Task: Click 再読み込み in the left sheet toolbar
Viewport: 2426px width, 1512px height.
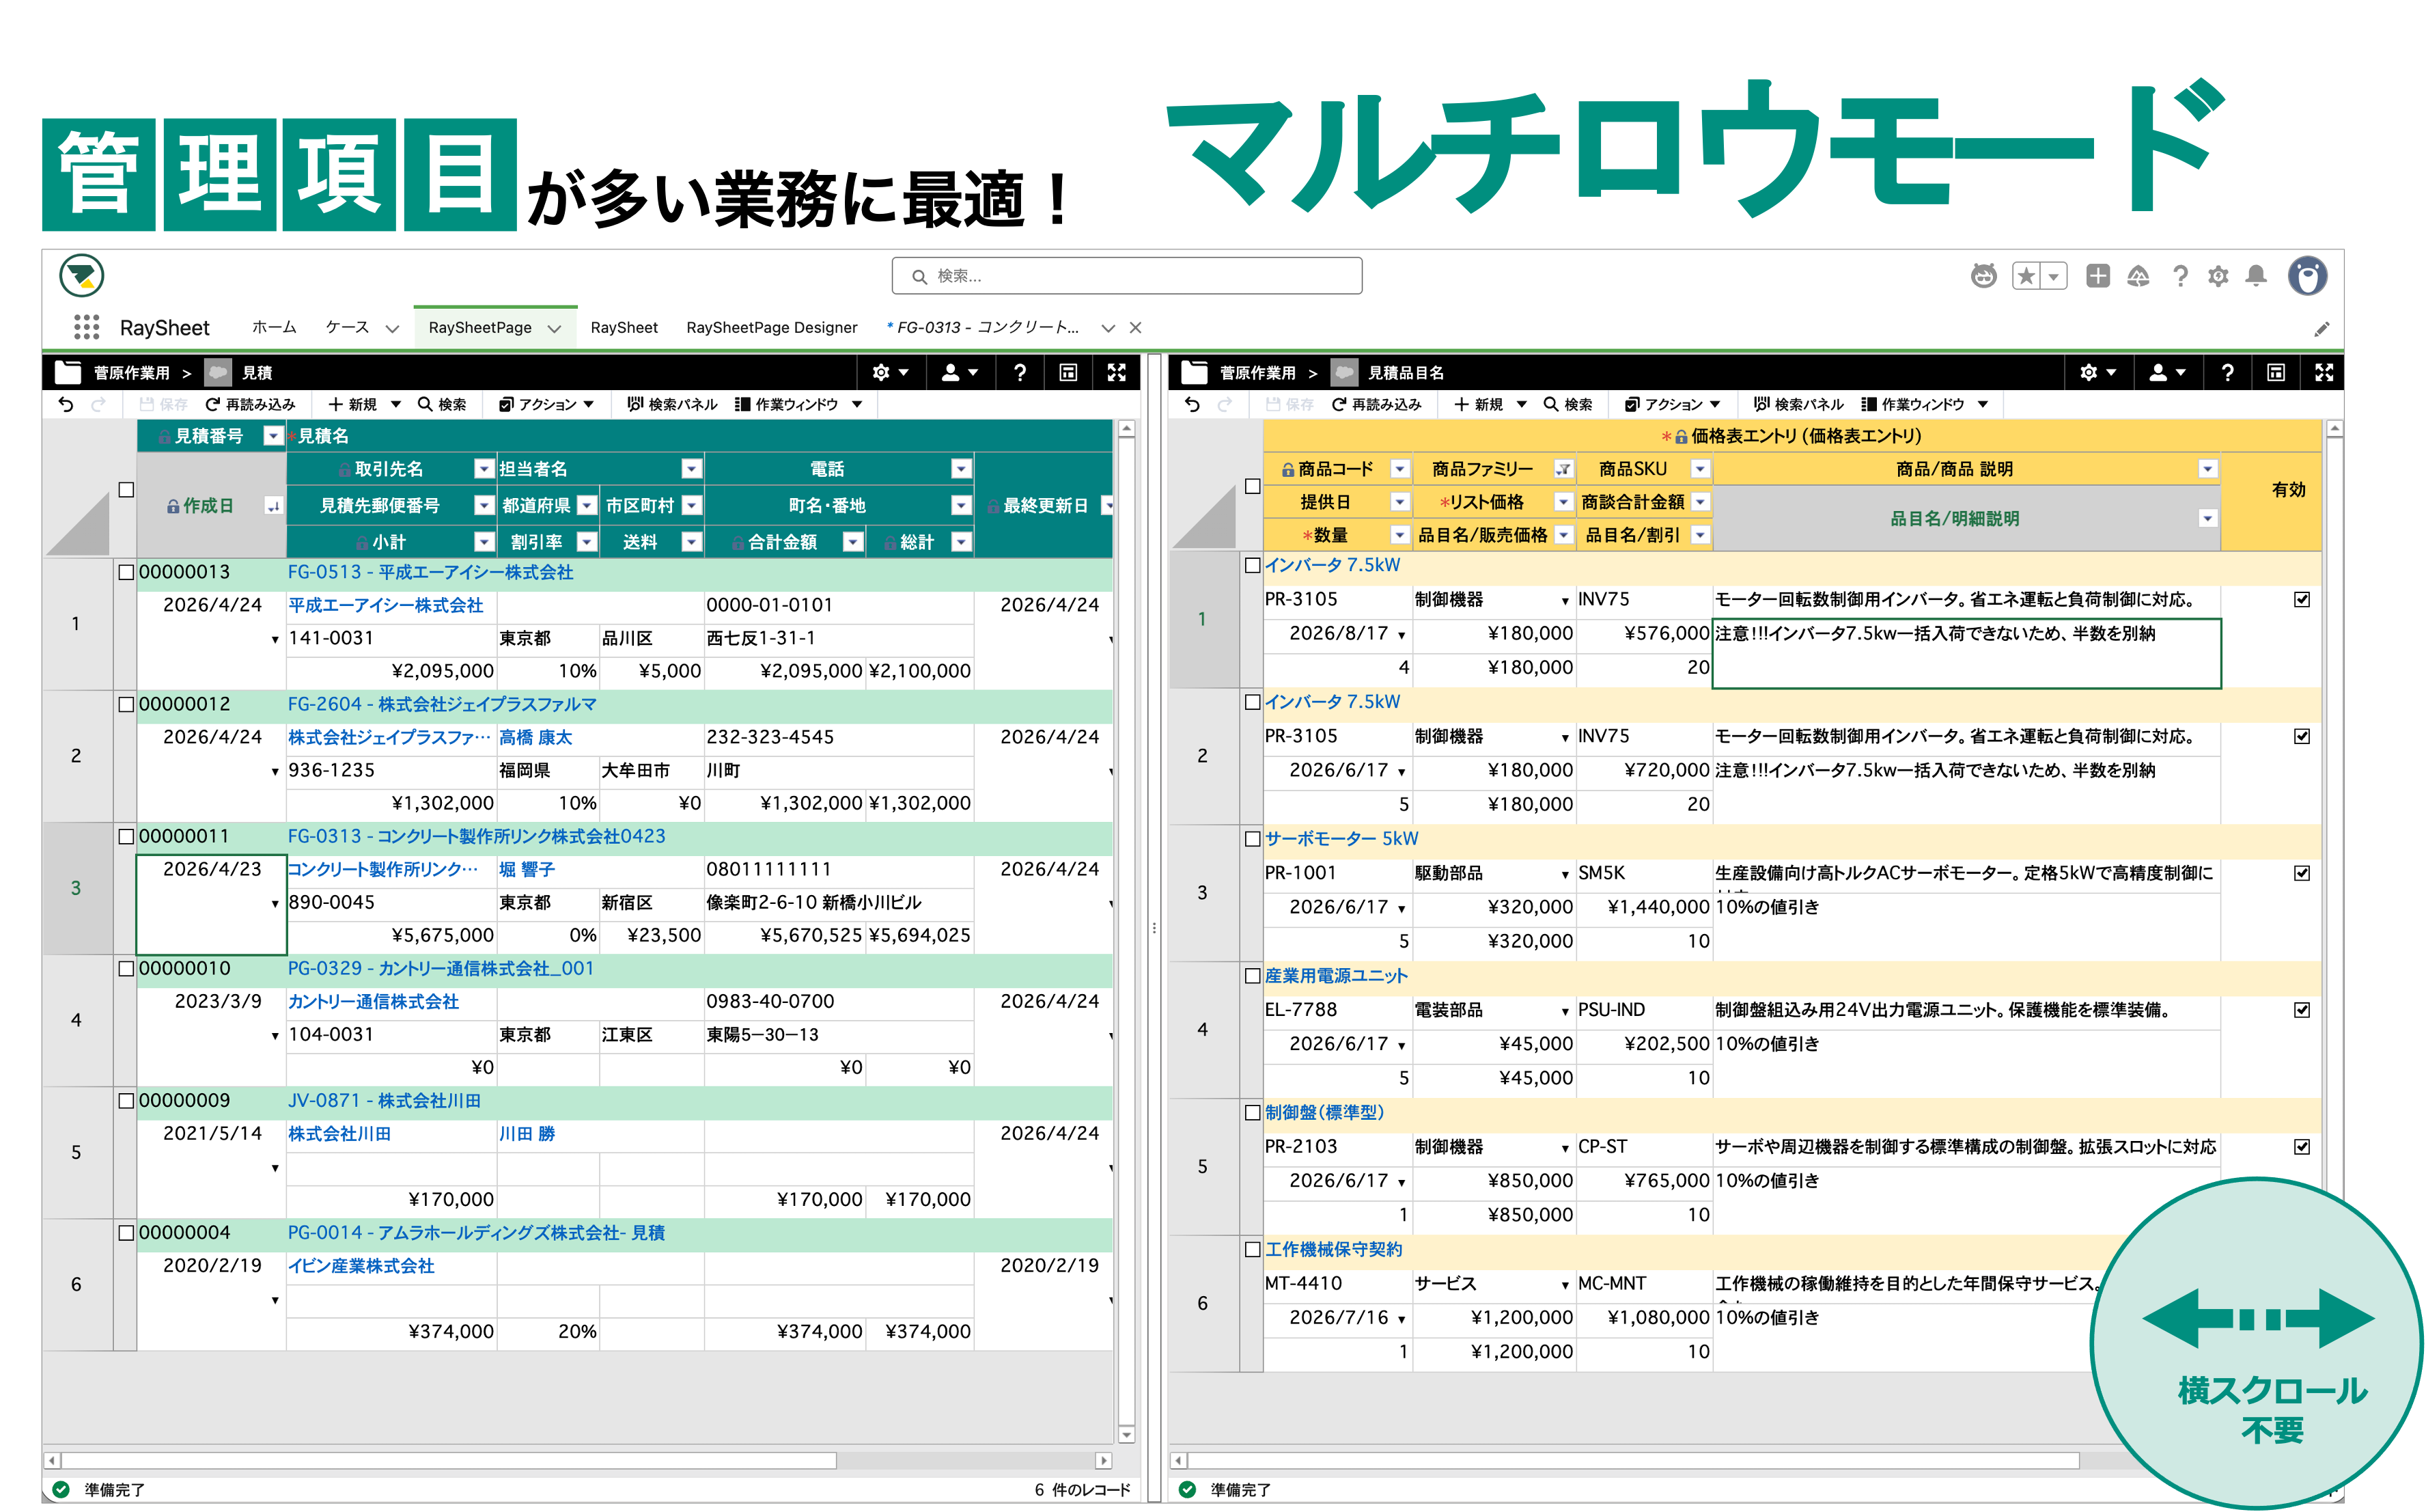Action: click(x=250, y=404)
